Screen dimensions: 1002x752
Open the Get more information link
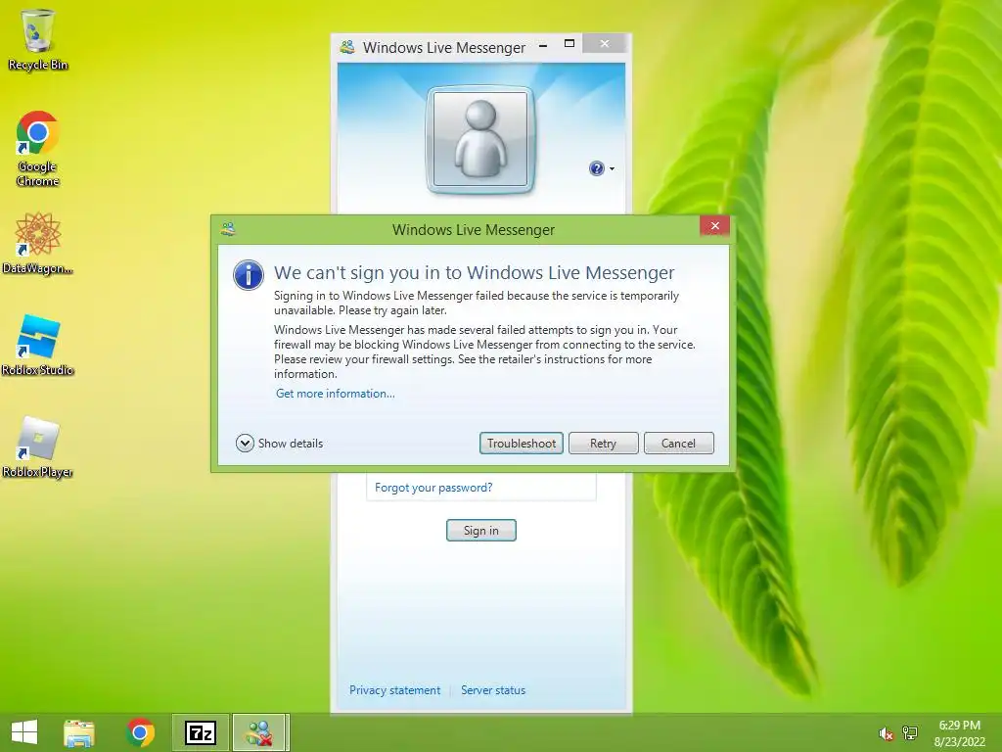(336, 394)
